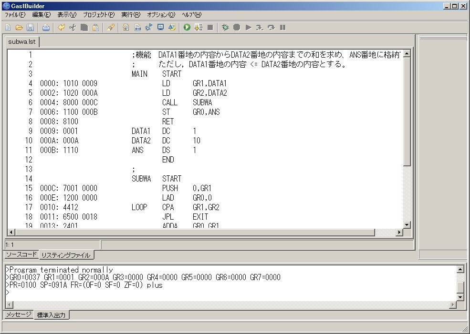Switch to the ソースコード tab

coord(21,254)
